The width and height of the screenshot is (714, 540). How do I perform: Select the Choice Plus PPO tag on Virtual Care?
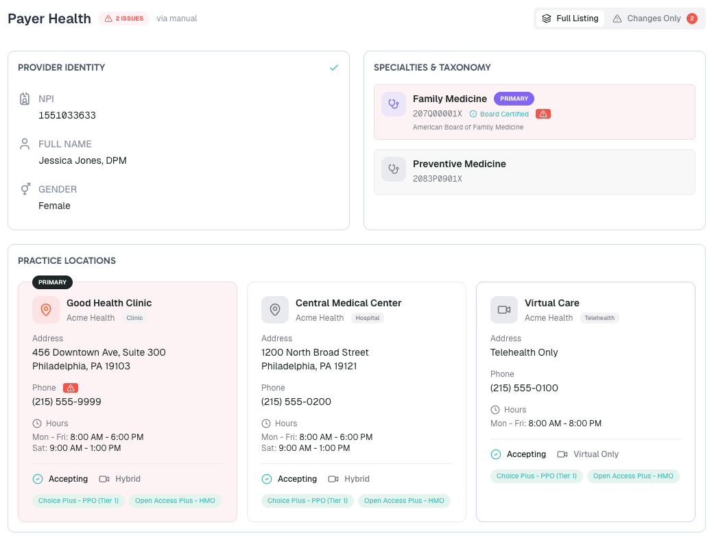click(x=536, y=476)
